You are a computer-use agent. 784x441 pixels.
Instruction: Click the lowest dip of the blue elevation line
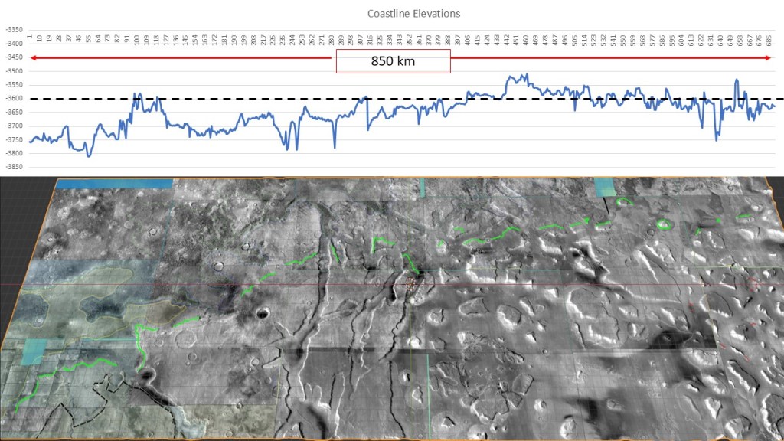point(89,156)
